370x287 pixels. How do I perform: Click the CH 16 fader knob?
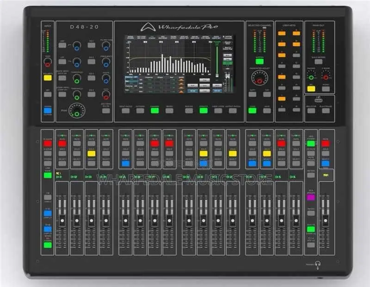296,221
